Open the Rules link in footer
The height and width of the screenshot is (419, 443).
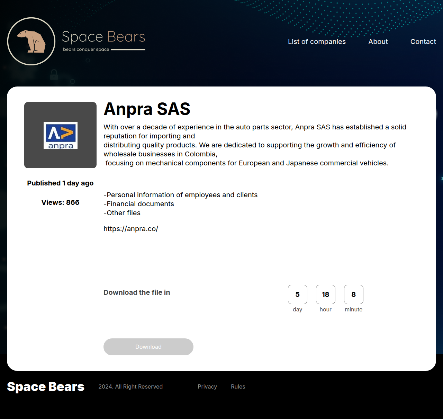[238, 386]
